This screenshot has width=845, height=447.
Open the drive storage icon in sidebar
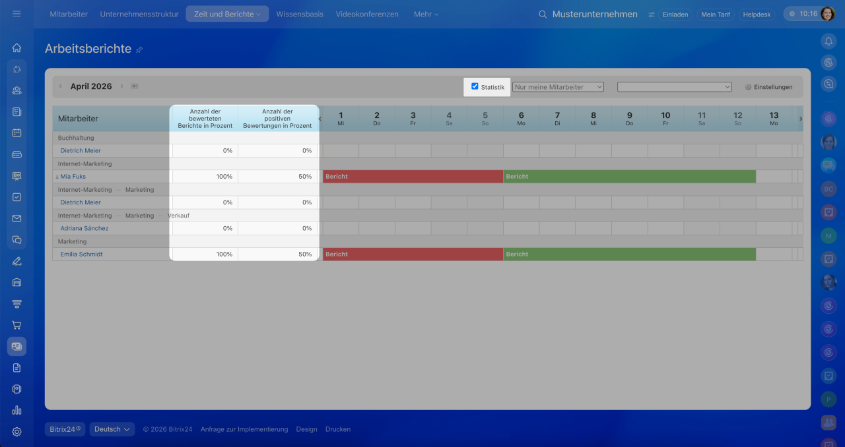point(17,154)
